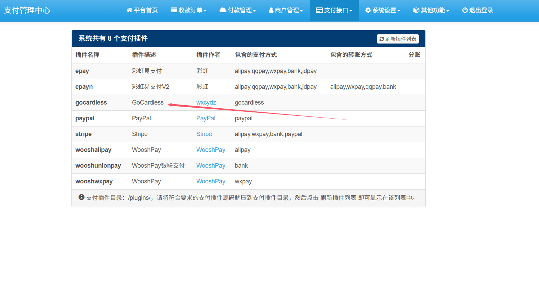The image size is (539, 290).
Task: Click the power icon beside 退出登录
Action: tap(465, 10)
